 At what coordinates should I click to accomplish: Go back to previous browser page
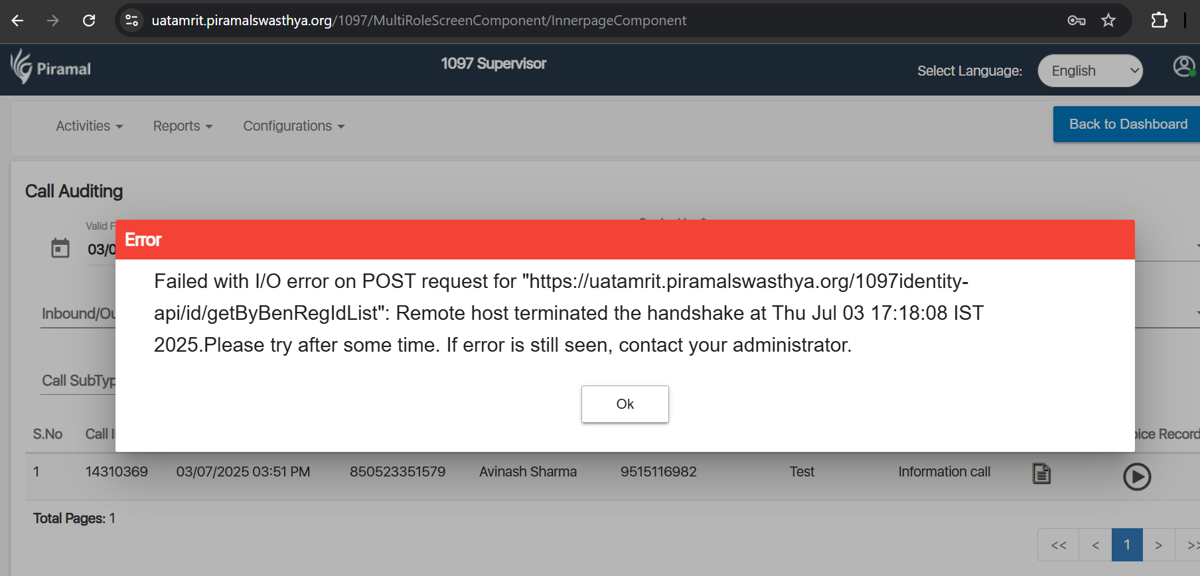point(18,21)
